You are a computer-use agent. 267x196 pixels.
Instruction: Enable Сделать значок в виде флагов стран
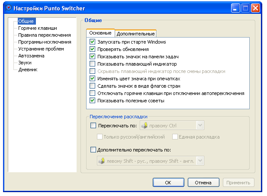tap(92, 86)
